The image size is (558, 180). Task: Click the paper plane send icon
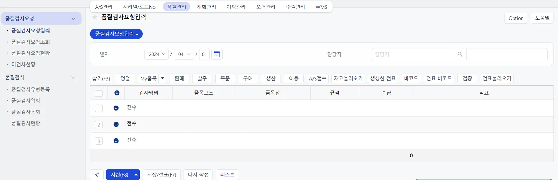(97, 174)
